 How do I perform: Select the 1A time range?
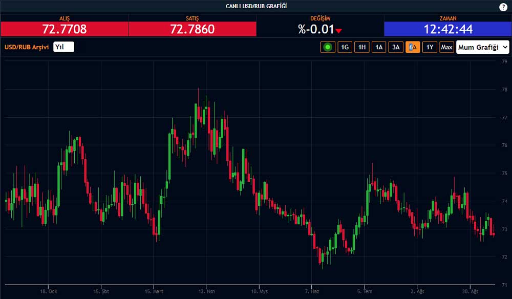click(379, 47)
